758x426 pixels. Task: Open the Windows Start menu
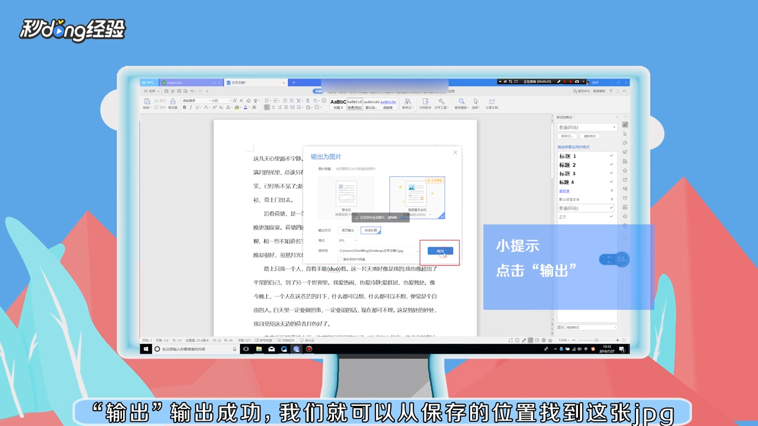coord(146,349)
